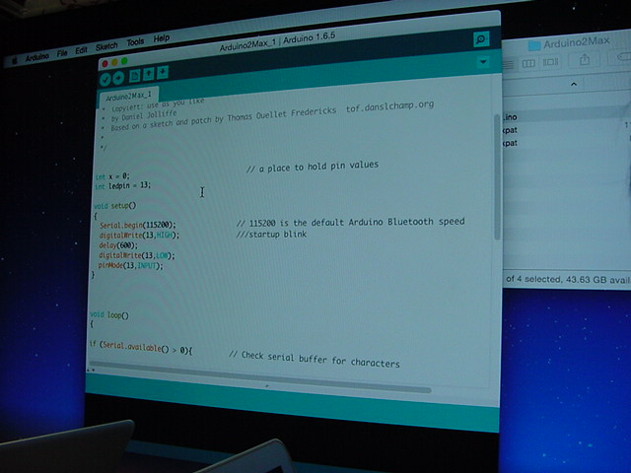Screen dimensions: 631x473
Task: Click the 'digitalWrite(13,HIGH);' line
Action: point(139,236)
